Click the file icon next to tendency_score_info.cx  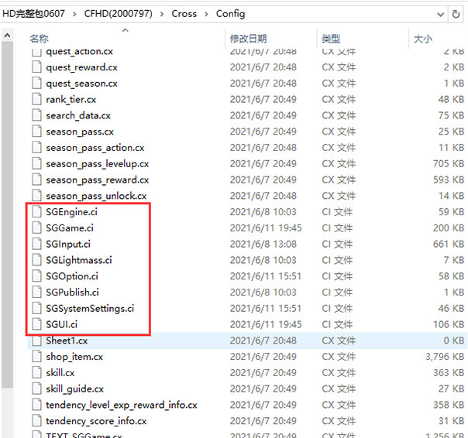click(36, 421)
